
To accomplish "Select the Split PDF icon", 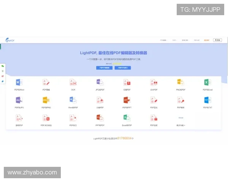I will (100, 100).
